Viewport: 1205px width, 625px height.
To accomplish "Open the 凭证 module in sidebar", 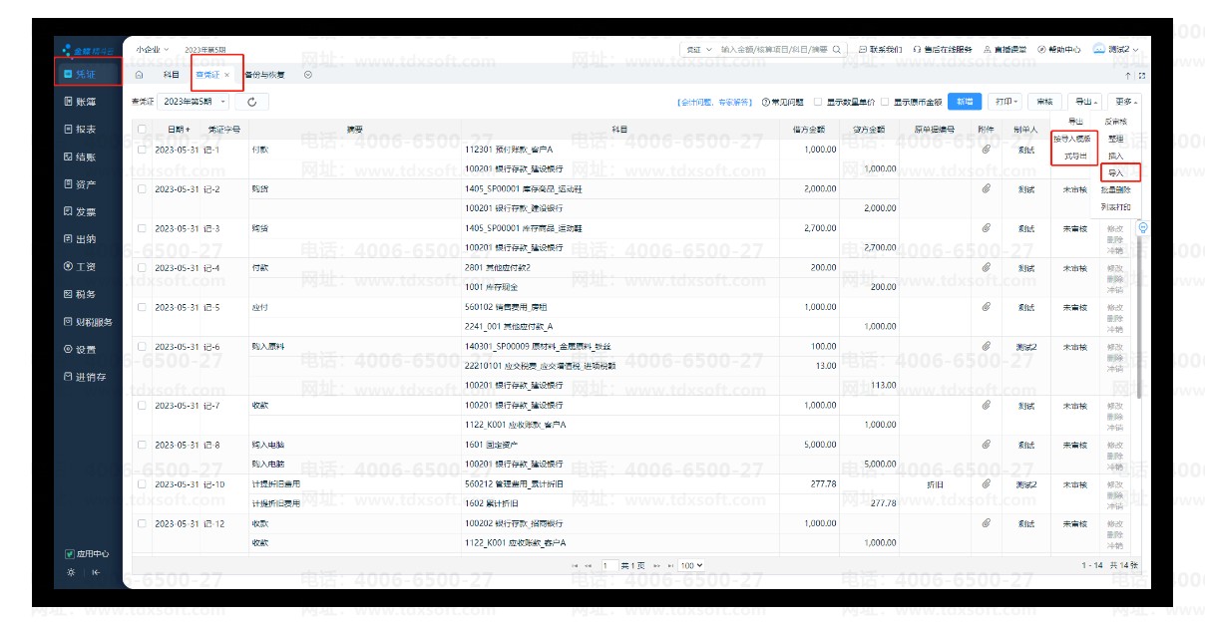I will (x=87, y=74).
